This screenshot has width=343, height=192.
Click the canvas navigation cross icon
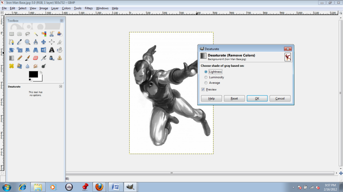pyautogui.click(x=341, y=173)
